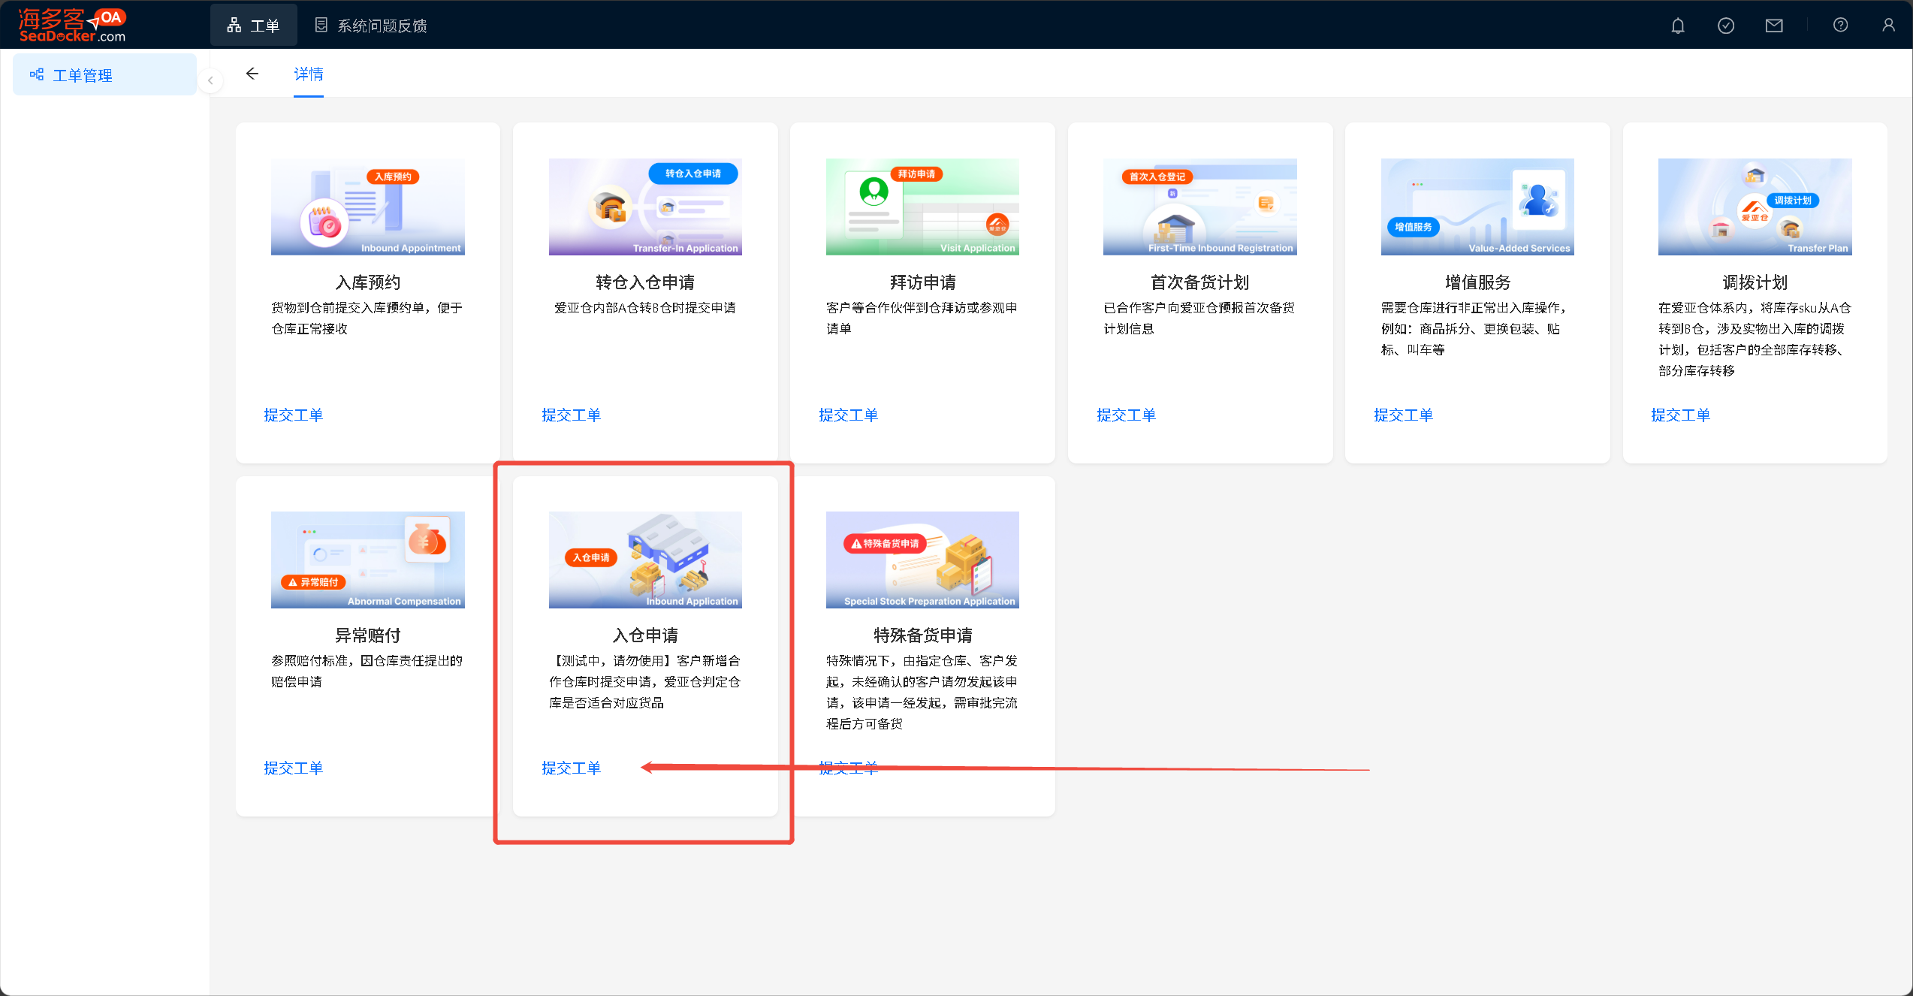The image size is (1913, 996).
Task: Click the back arrow icon
Action: 252,74
